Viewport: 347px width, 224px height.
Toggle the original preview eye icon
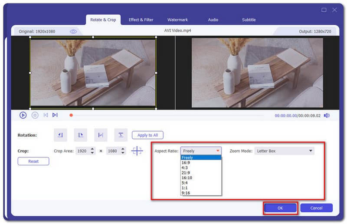coord(73,31)
